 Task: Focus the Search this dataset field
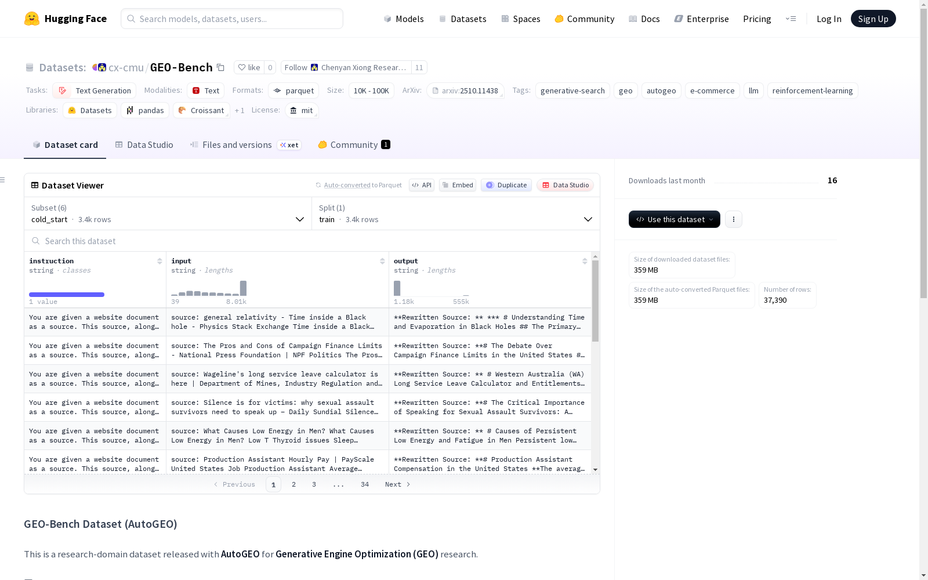[312, 241]
